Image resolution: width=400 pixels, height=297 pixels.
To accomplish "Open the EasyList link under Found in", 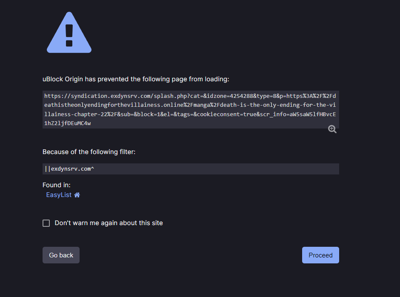I will pos(59,194).
